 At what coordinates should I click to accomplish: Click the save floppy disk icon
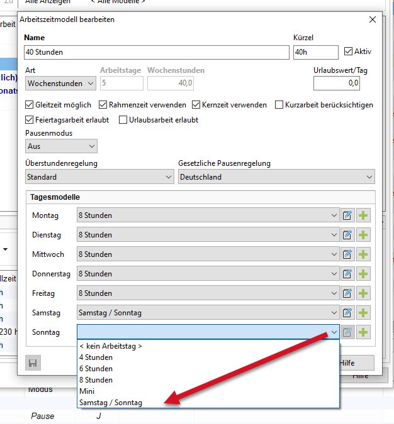tap(33, 362)
